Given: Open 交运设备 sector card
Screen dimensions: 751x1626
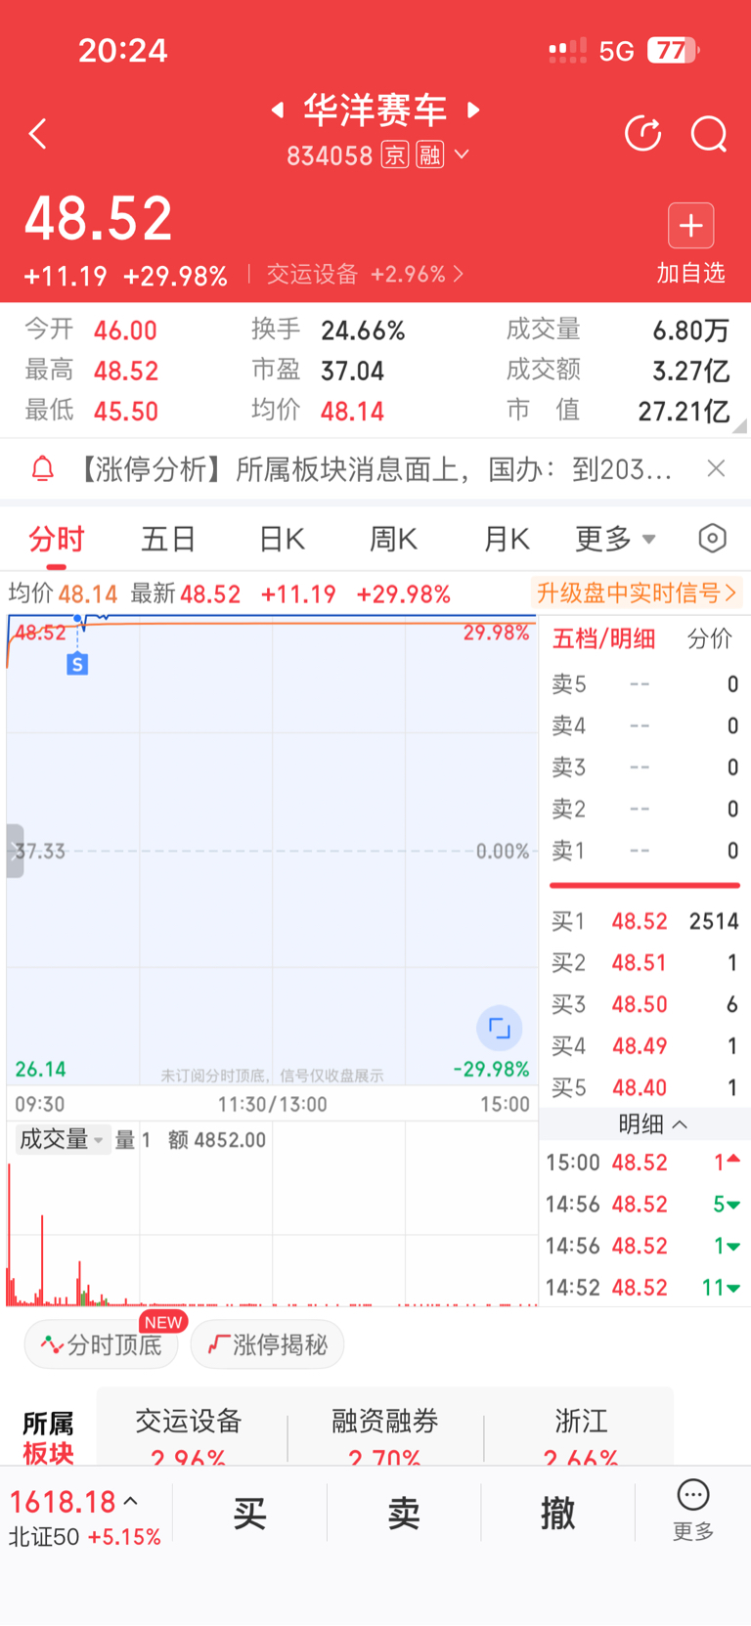Looking at the screenshot, I should point(189,1435).
